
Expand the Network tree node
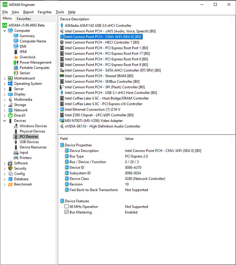[4, 110]
